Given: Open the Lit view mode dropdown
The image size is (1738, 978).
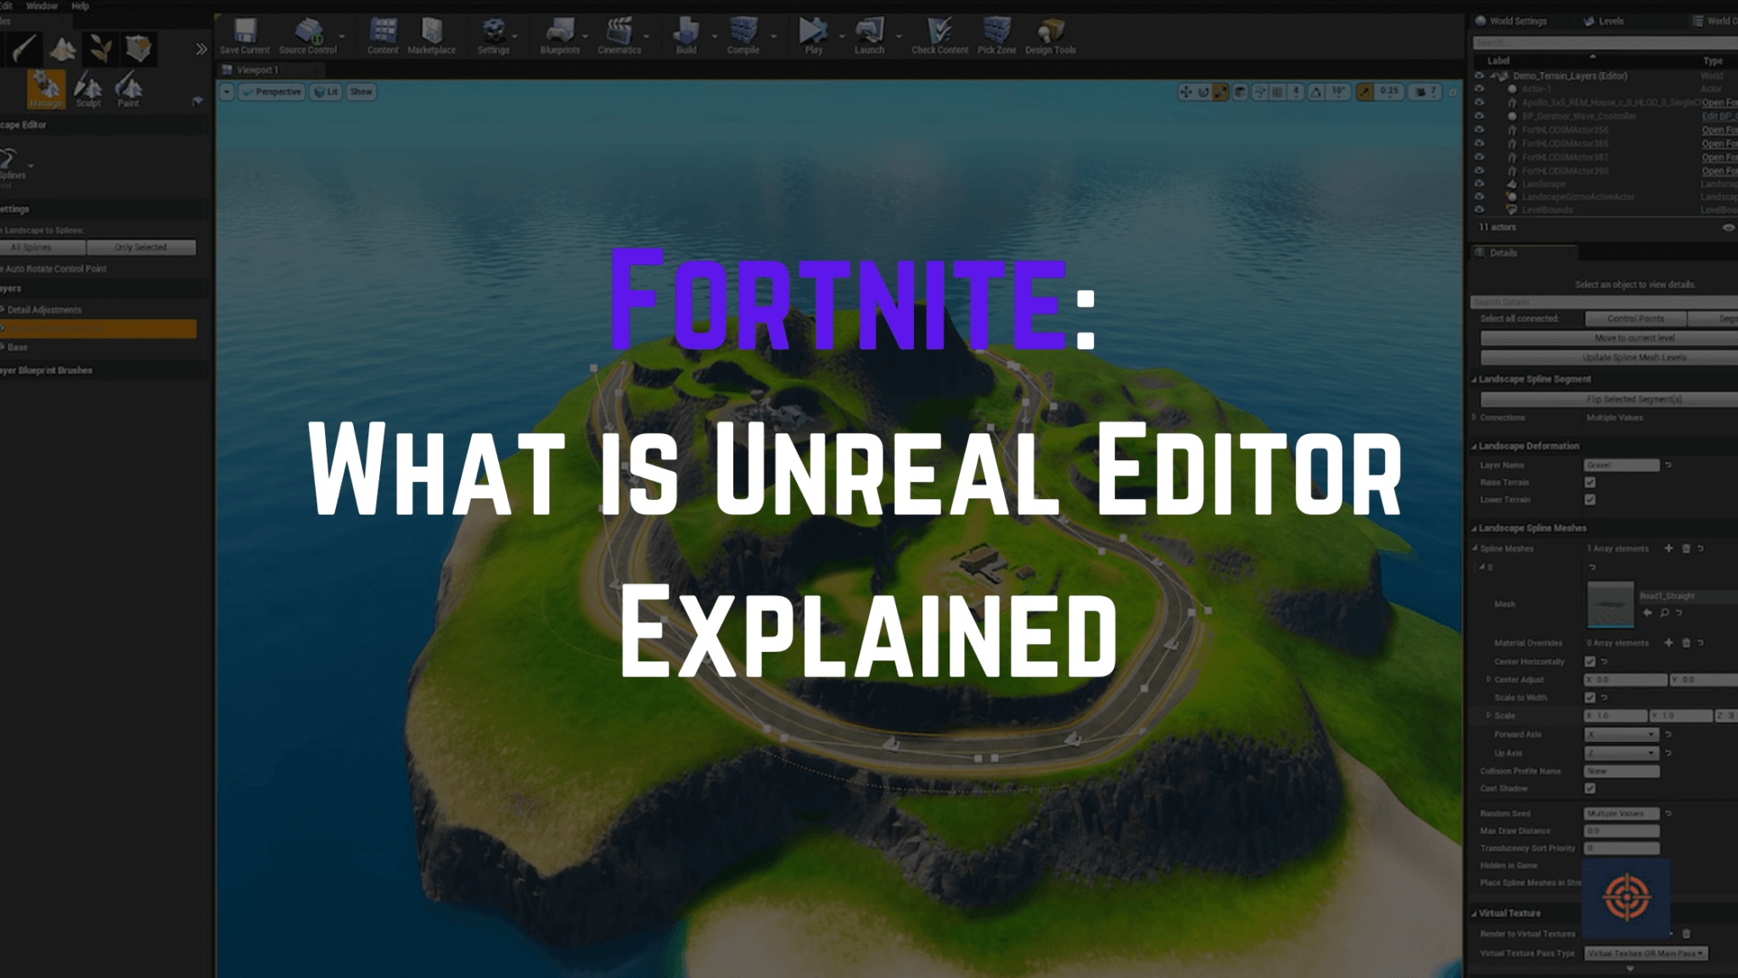Looking at the screenshot, I should [x=326, y=92].
